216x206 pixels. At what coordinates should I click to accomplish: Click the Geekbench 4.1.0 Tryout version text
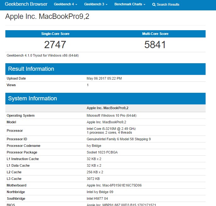click(43, 55)
